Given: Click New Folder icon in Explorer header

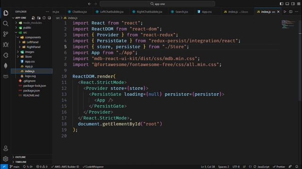Looking at the screenshot, I should 39,18.
